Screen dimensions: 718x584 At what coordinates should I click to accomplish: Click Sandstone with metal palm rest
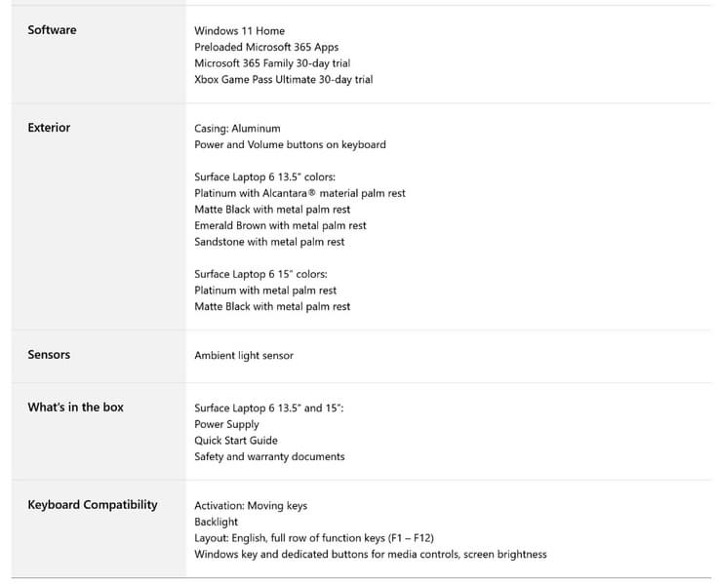pyautogui.click(x=268, y=242)
